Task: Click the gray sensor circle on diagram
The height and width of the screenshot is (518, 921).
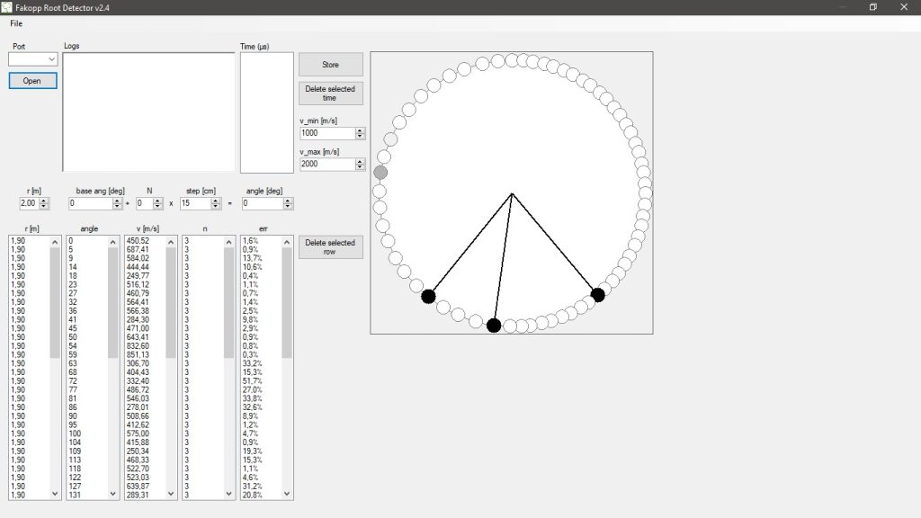Action: click(380, 172)
